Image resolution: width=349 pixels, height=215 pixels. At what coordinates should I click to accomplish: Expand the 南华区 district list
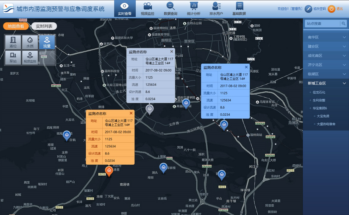pos(326,37)
